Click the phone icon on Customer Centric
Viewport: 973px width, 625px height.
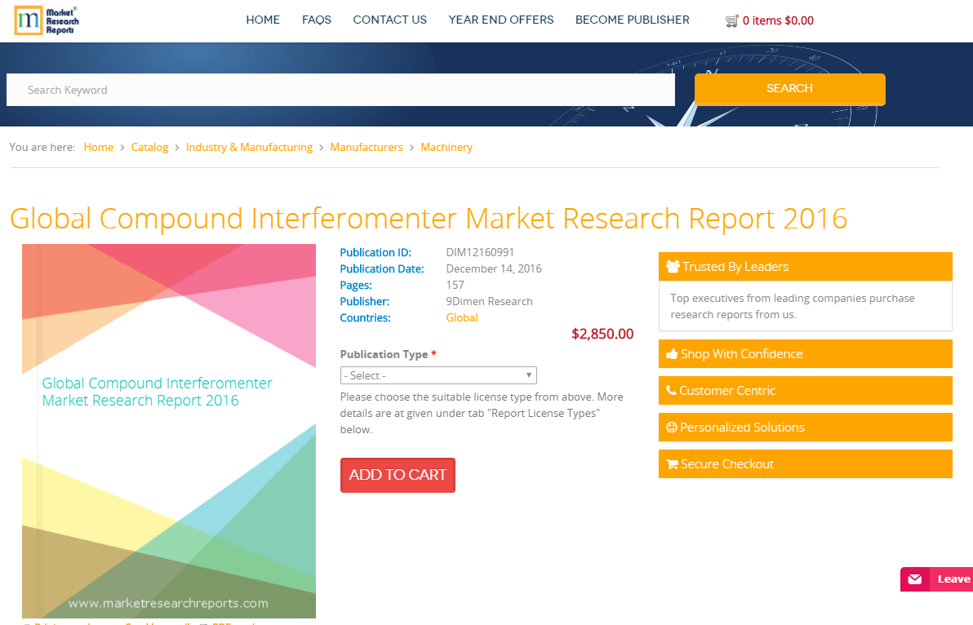point(671,391)
